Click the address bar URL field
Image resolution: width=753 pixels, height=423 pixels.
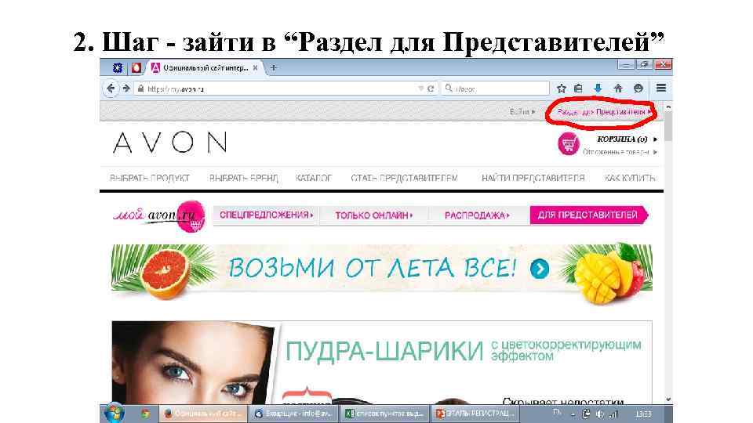click(x=278, y=89)
